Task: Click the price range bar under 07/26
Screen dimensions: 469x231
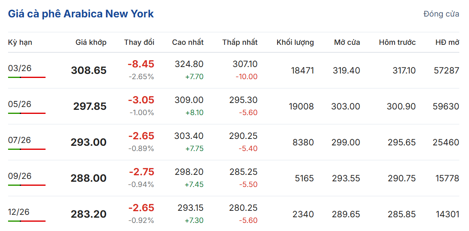Action: point(27,149)
